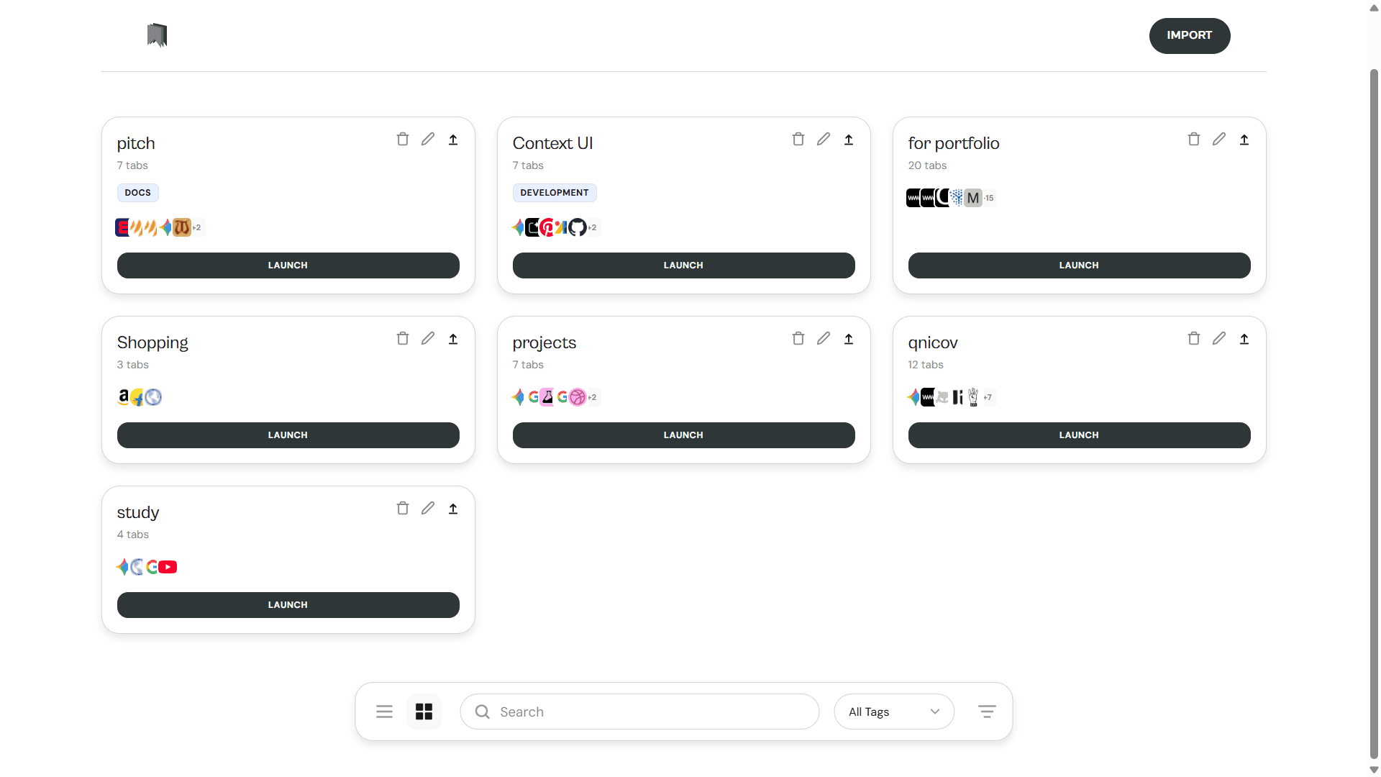Open the All Tags dropdown

(x=894, y=712)
